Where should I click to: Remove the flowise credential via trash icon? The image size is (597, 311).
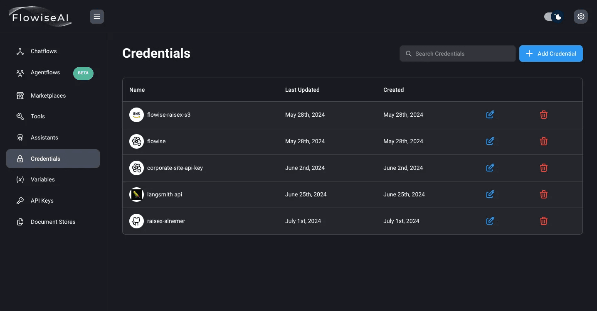point(543,141)
